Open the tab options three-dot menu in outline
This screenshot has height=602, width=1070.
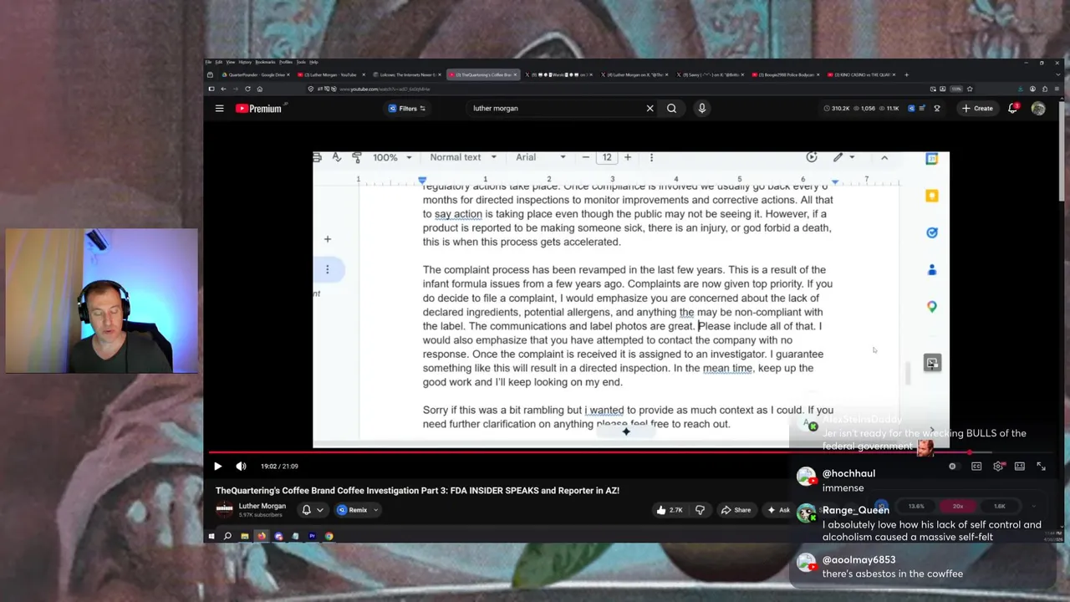[328, 269]
